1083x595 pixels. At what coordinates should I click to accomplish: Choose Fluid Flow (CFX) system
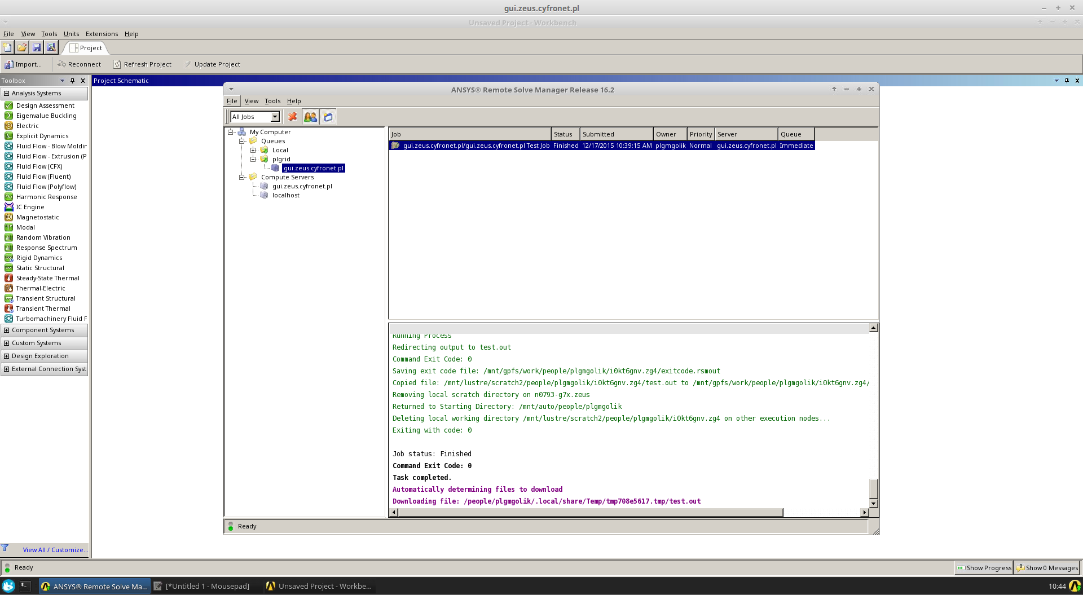(39, 166)
